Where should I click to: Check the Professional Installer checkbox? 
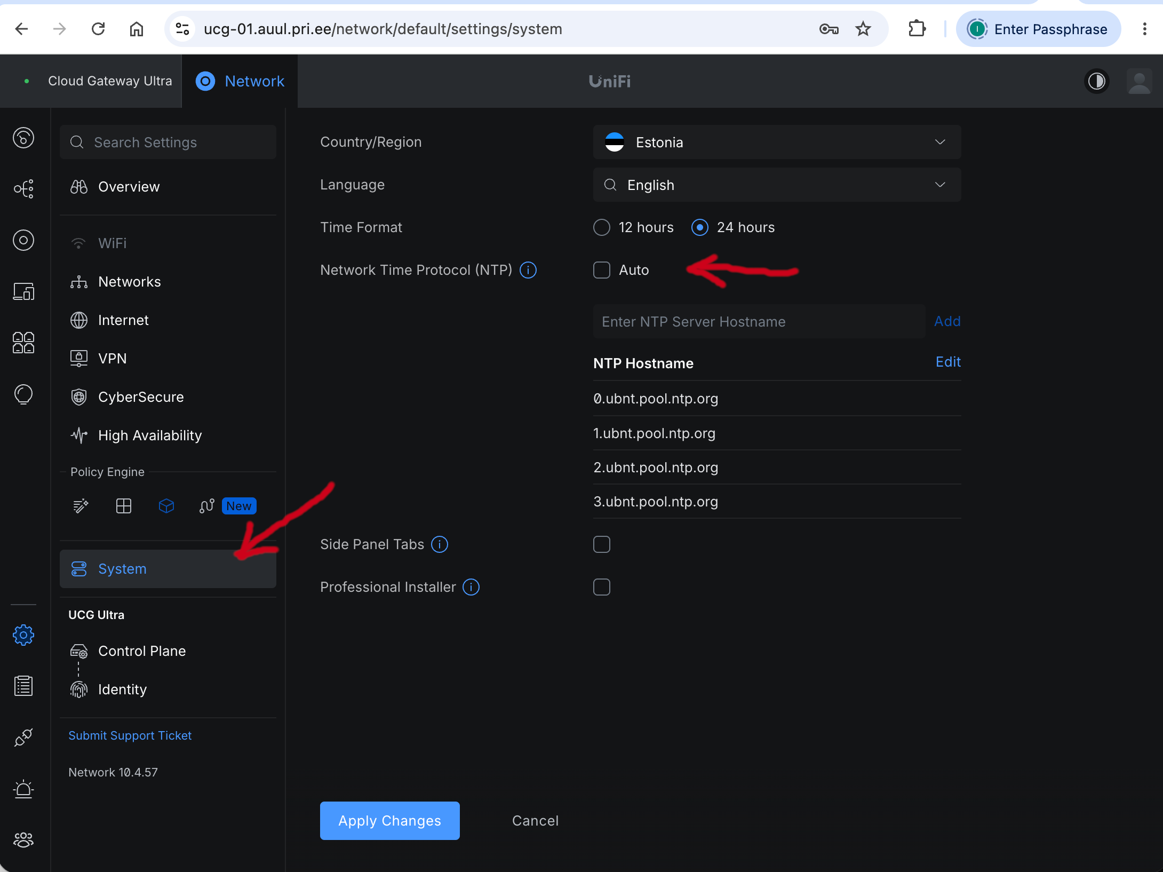(602, 587)
